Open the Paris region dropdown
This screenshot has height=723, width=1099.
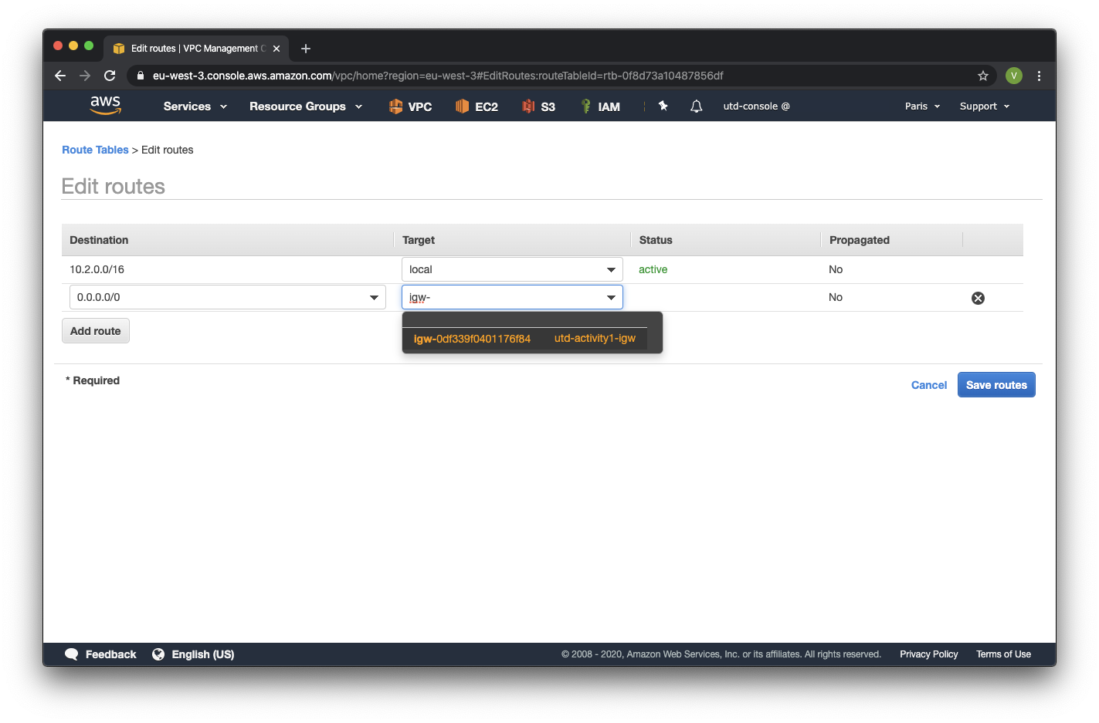[922, 106]
